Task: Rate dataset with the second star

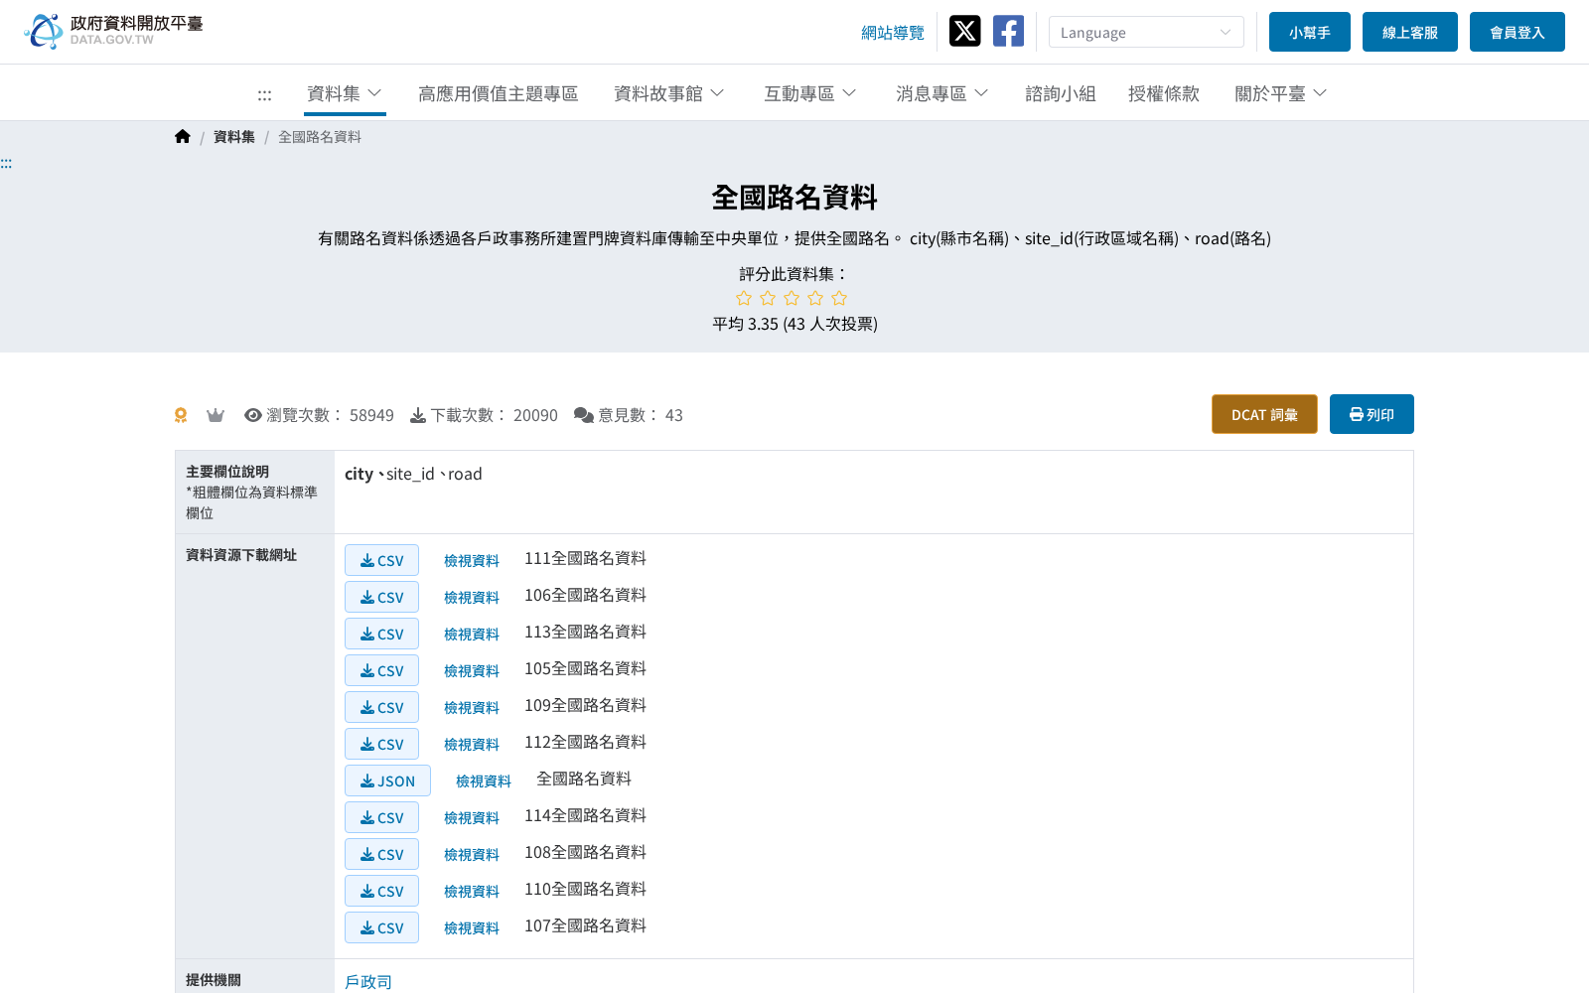Action: tap(768, 298)
